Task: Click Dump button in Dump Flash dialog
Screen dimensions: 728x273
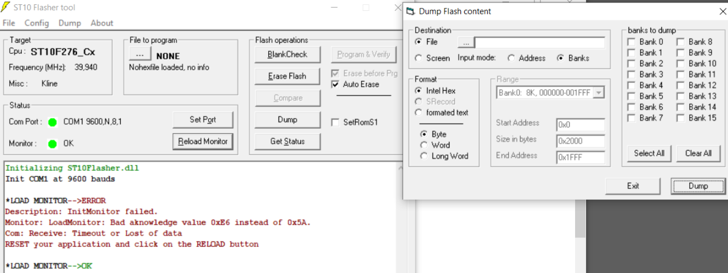Action: (x=698, y=186)
